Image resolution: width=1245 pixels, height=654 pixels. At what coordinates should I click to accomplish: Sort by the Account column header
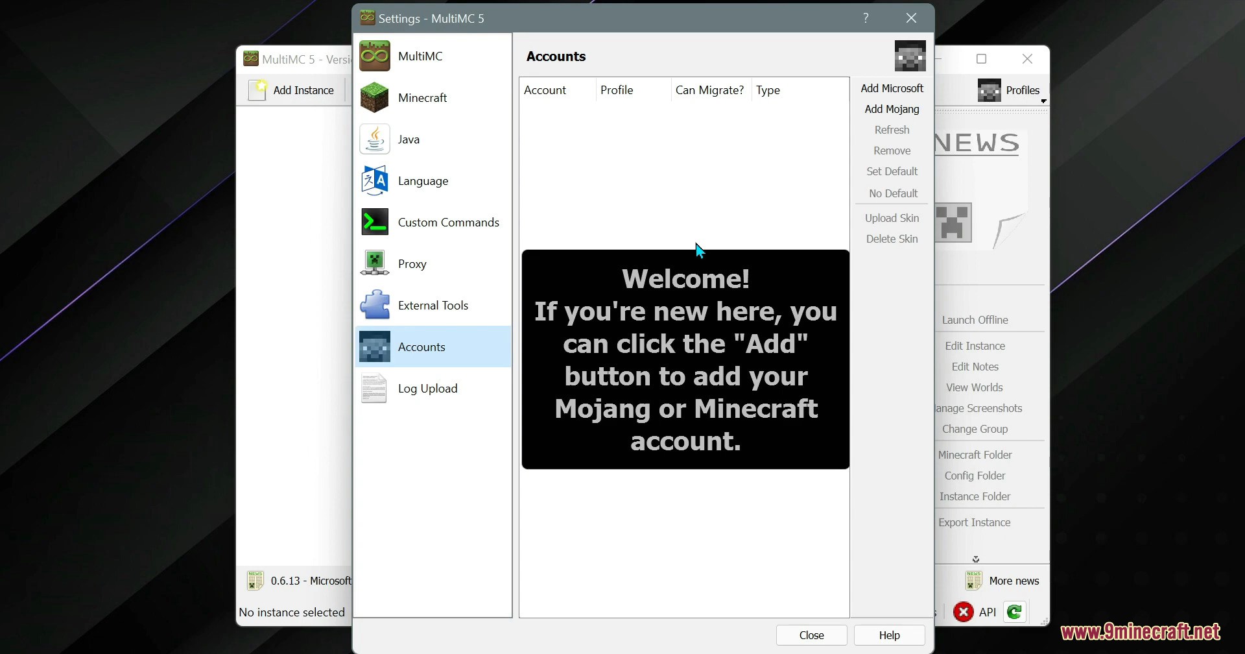557,90
